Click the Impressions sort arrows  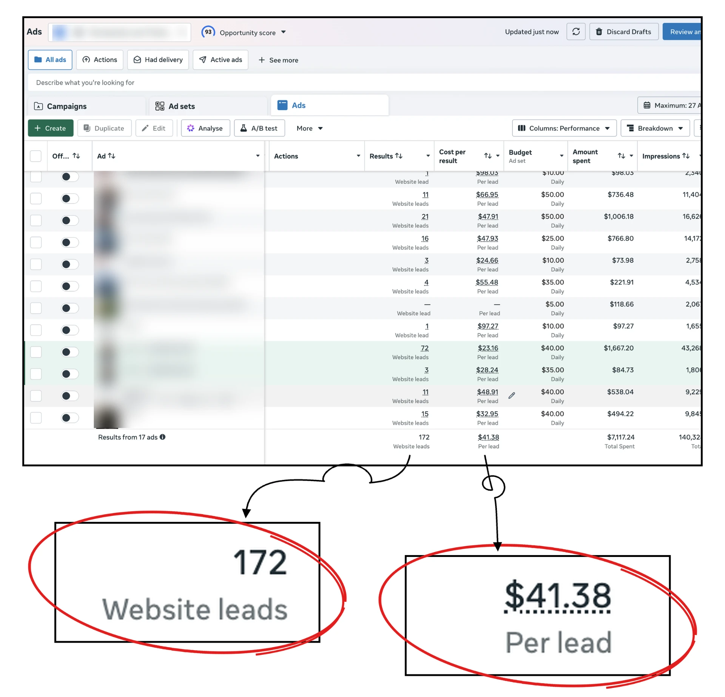[x=686, y=156]
